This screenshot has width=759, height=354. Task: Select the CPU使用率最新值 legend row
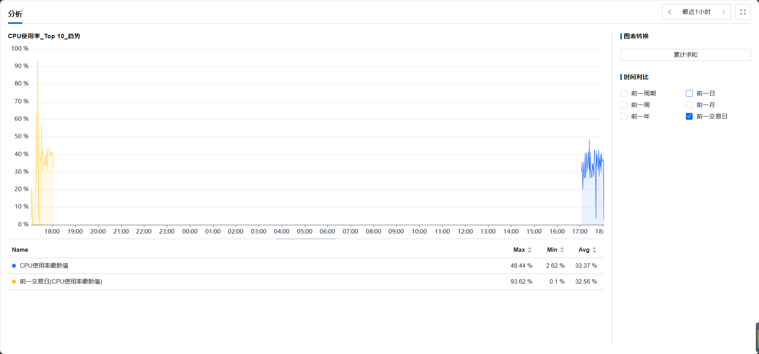(44, 266)
